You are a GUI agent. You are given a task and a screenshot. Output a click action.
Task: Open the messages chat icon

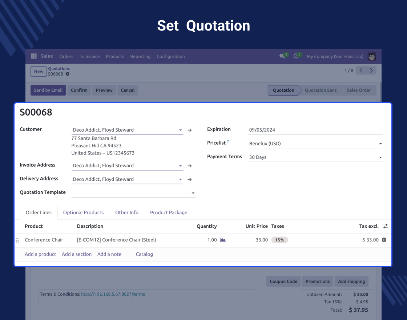click(282, 56)
